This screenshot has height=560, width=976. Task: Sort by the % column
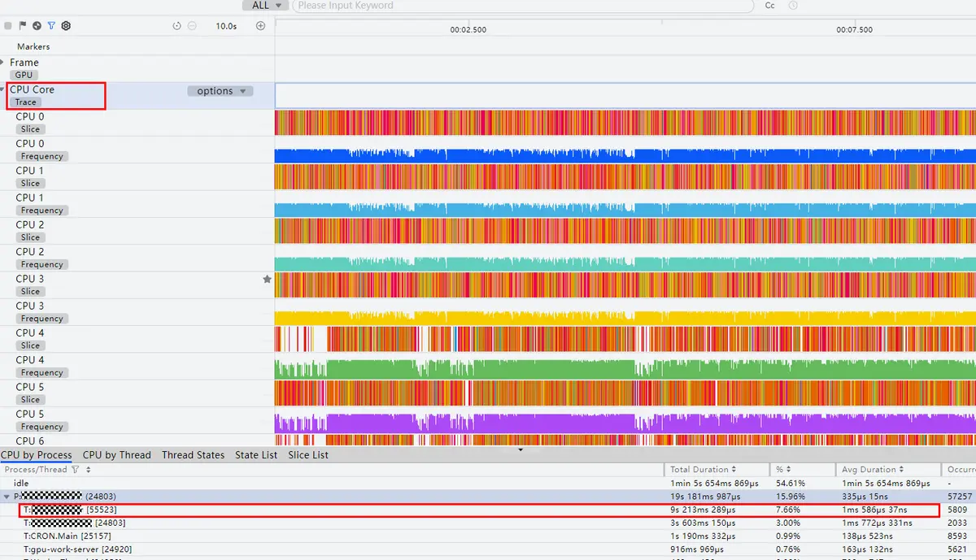pyautogui.click(x=791, y=470)
